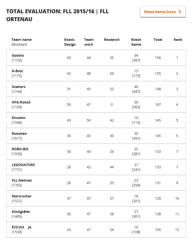
Task: Select the Kinzigtäler team entry
Action: [21, 212]
